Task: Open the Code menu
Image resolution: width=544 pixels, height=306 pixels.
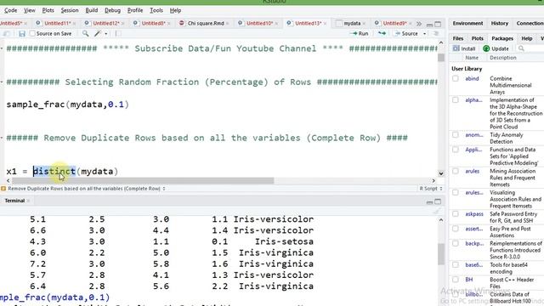Action: pyautogui.click(x=10, y=10)
